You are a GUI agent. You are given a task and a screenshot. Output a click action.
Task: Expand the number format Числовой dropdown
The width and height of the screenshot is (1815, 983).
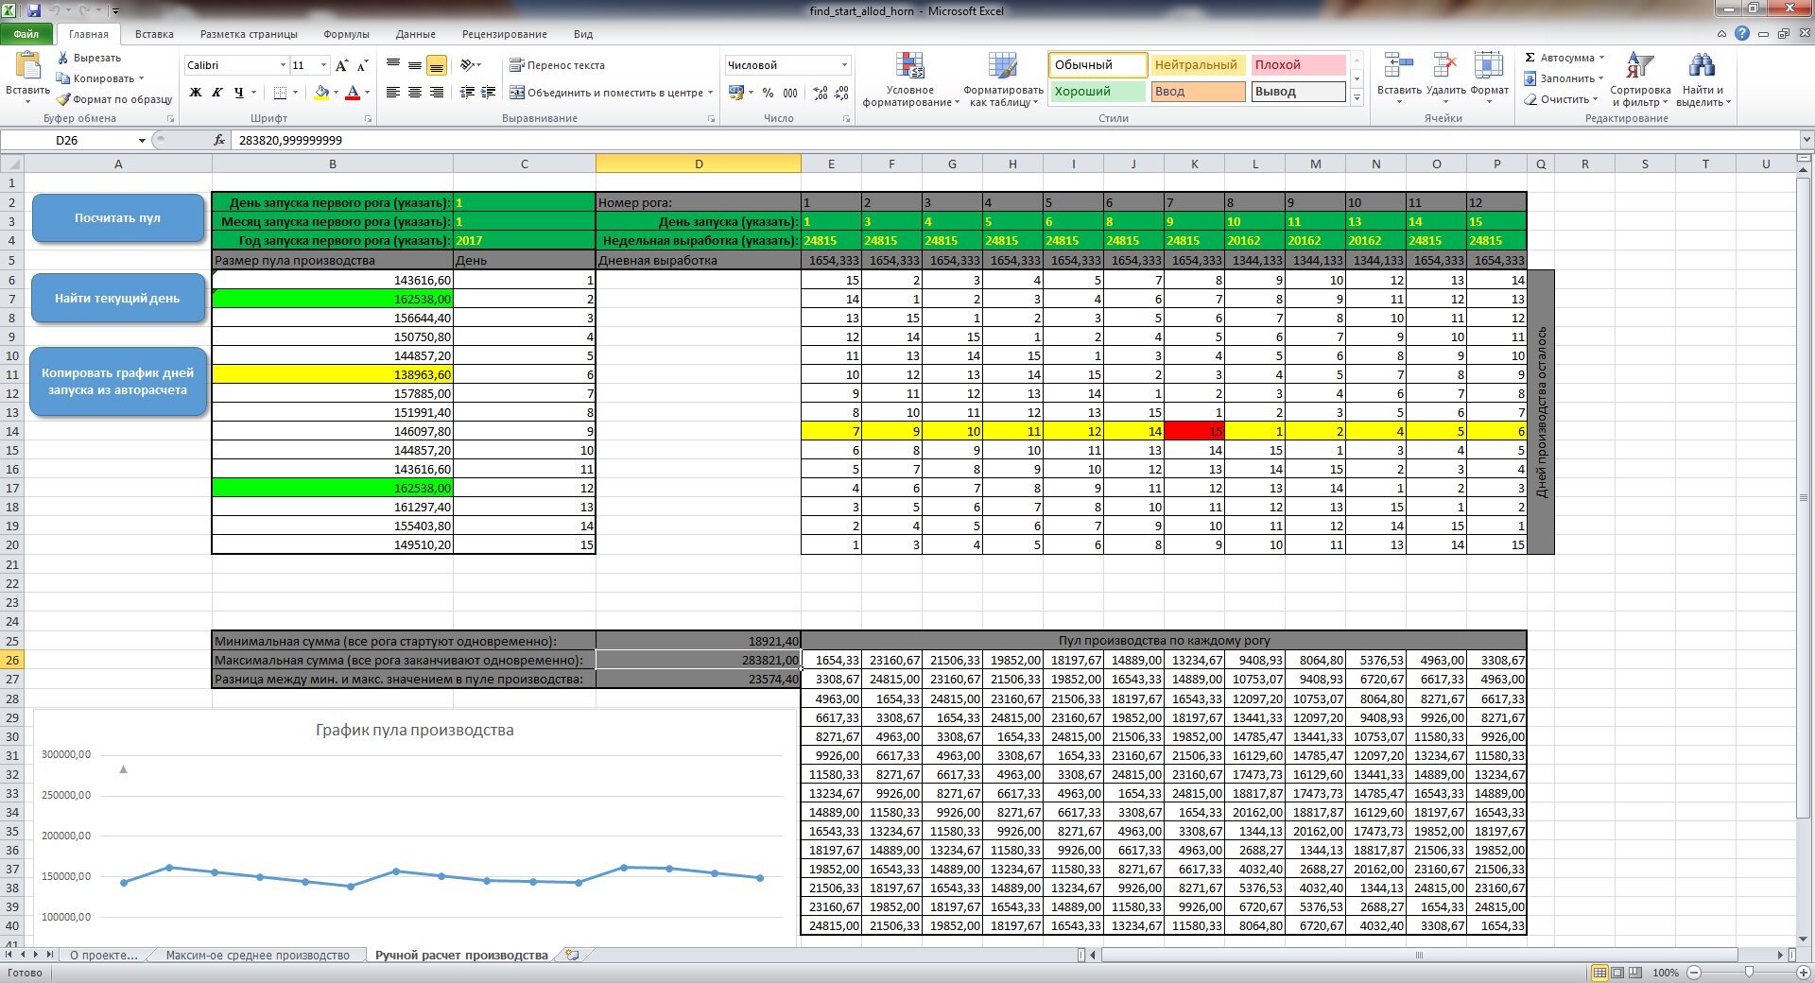[x=844, y=65]
